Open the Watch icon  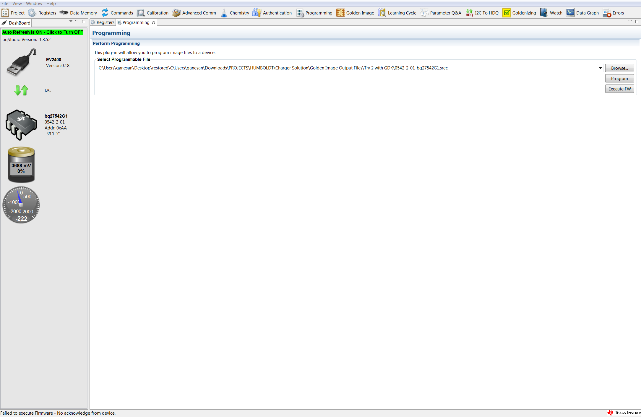point(544,13)
